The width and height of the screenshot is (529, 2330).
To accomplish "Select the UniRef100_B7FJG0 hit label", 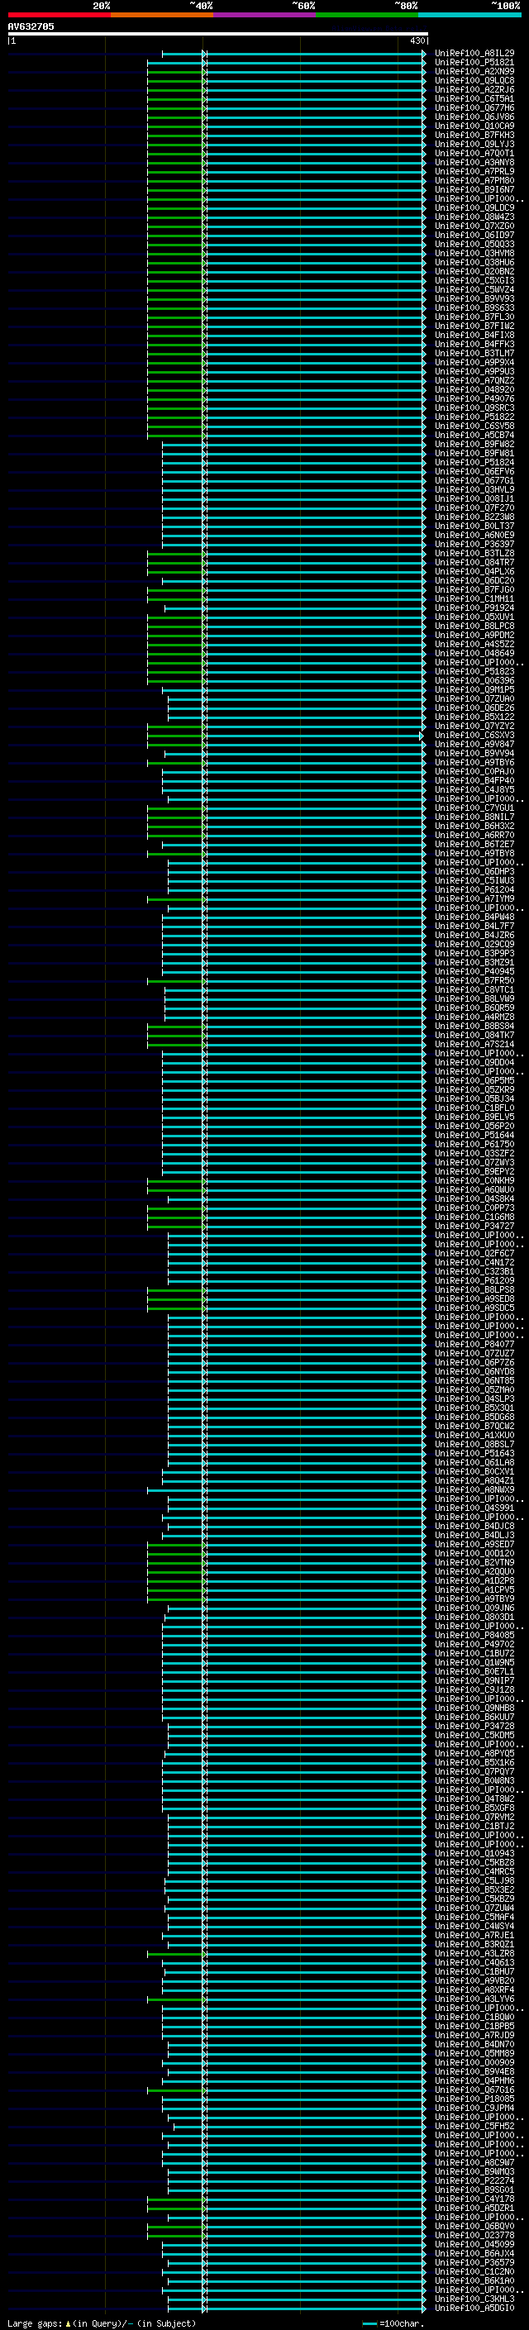I will click(474, 590).
